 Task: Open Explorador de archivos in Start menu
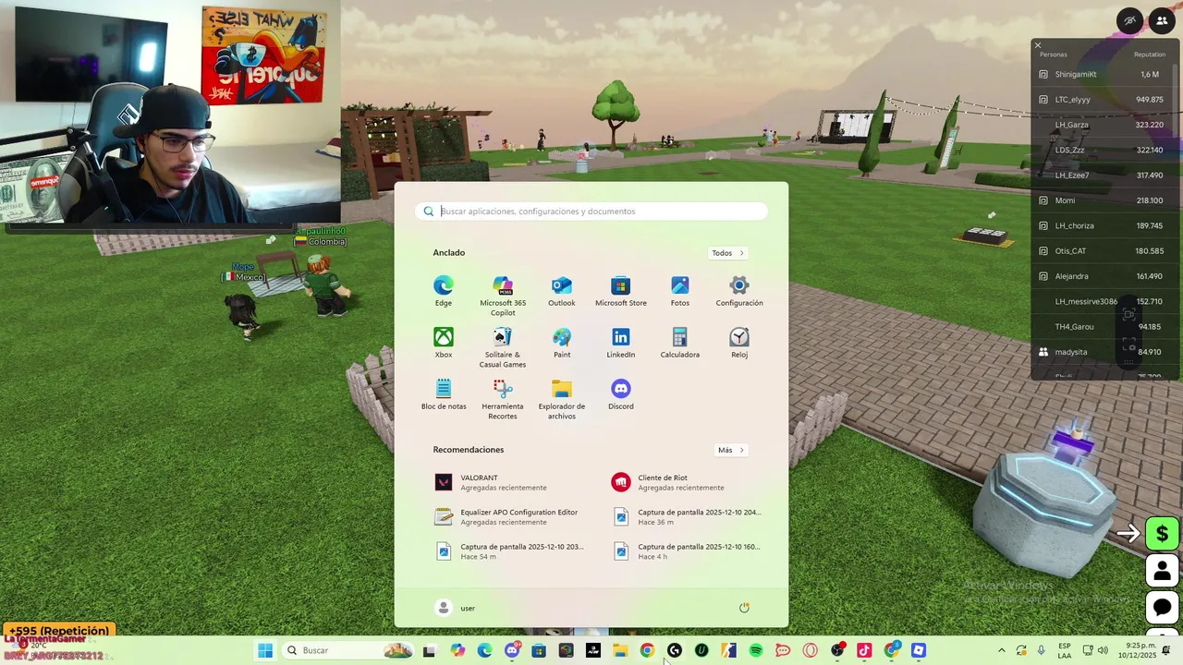pyautogui.click(x=562, y=399)
